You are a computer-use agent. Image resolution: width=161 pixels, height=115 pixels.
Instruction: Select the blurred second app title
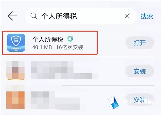tap(52, 67)
